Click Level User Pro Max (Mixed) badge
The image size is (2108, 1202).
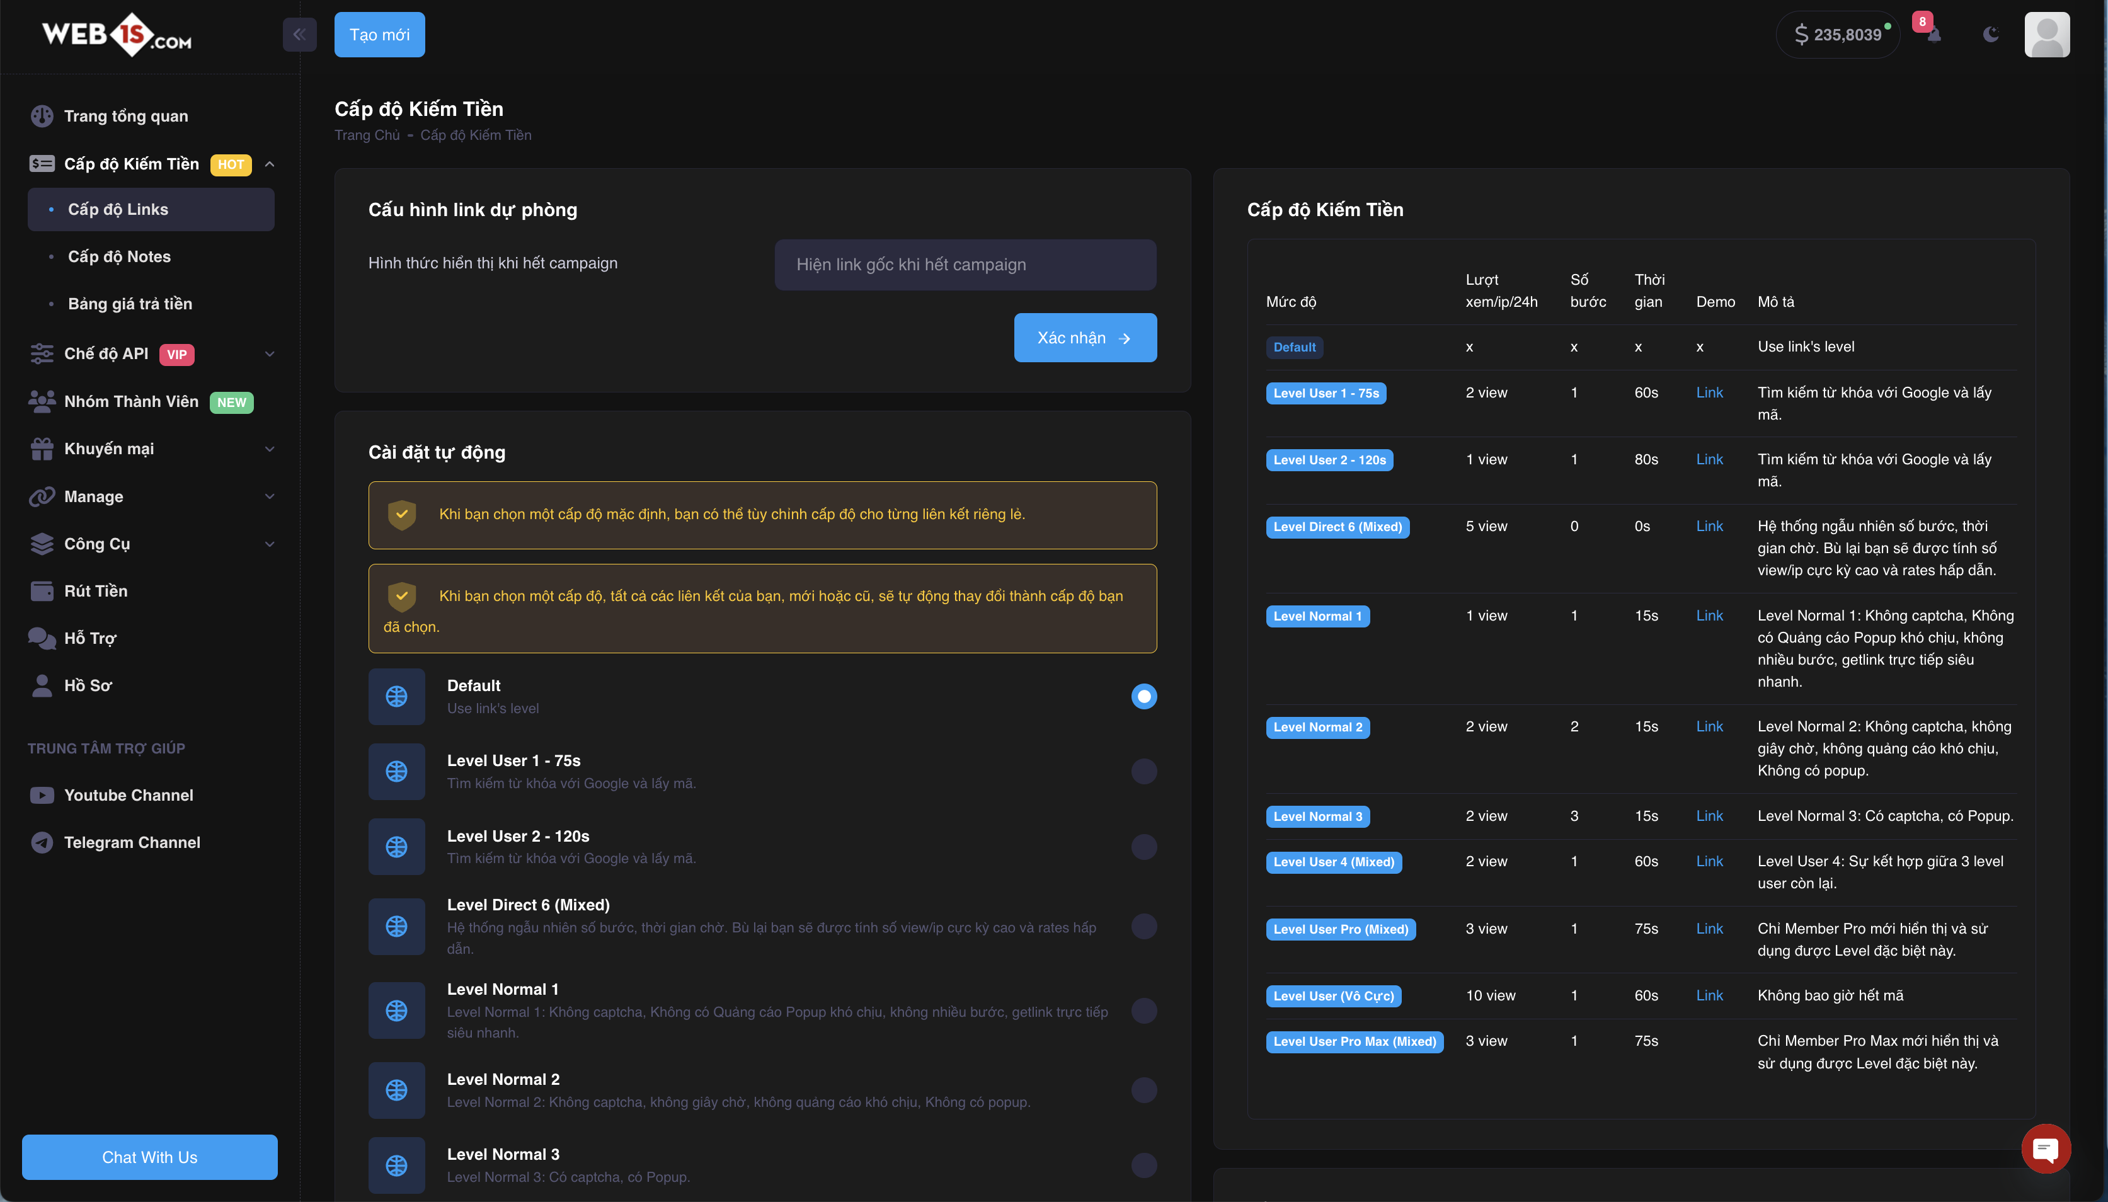1355,1042
